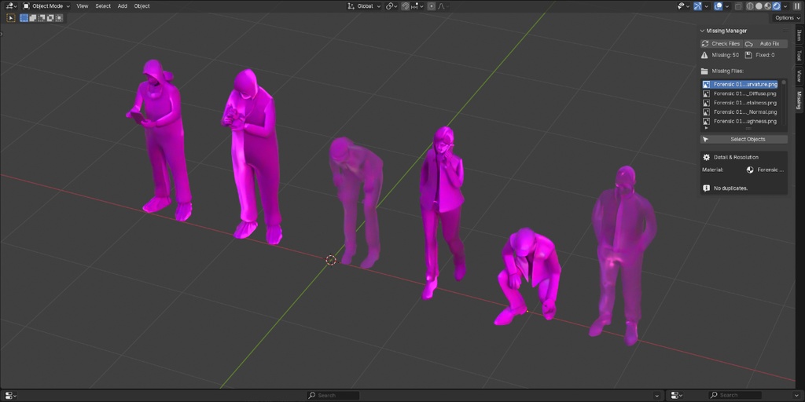805x402 pixels.
Task: Toggle snapping magnet
Action: pyautogui.click(x=406, y=6)
